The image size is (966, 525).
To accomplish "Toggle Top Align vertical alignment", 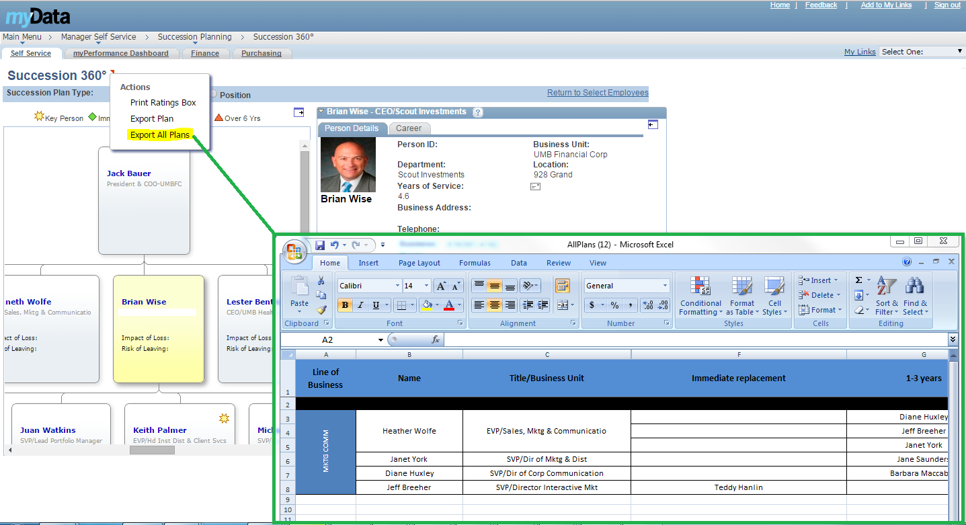I will click(x=479, y=286).
